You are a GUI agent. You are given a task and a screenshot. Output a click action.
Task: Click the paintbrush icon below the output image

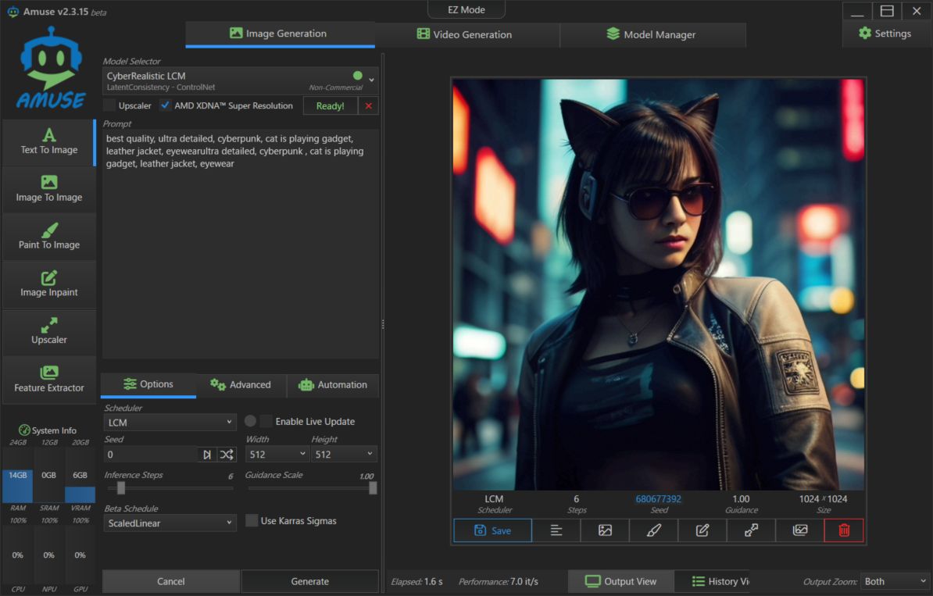click(654, 530)
